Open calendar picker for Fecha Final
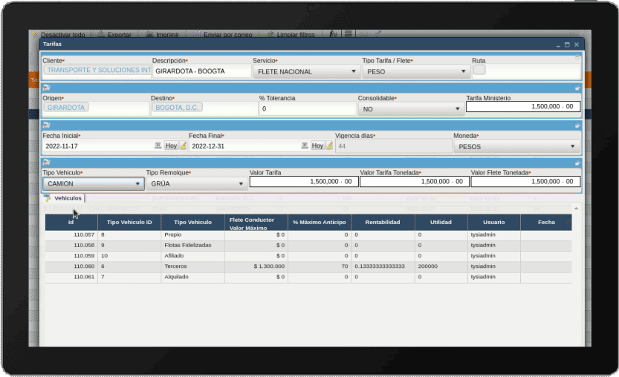The width and height of the screenshot is (619, 377). pos(304,146)
